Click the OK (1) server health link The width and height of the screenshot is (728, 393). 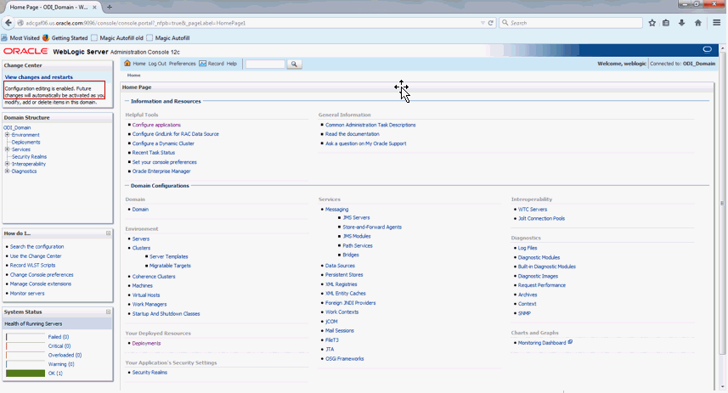55,373
